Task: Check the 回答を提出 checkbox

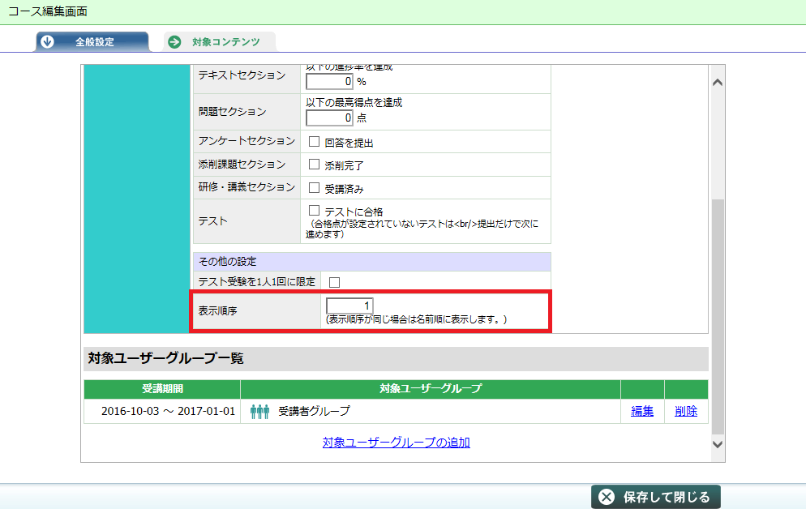Action: (314, 141)
